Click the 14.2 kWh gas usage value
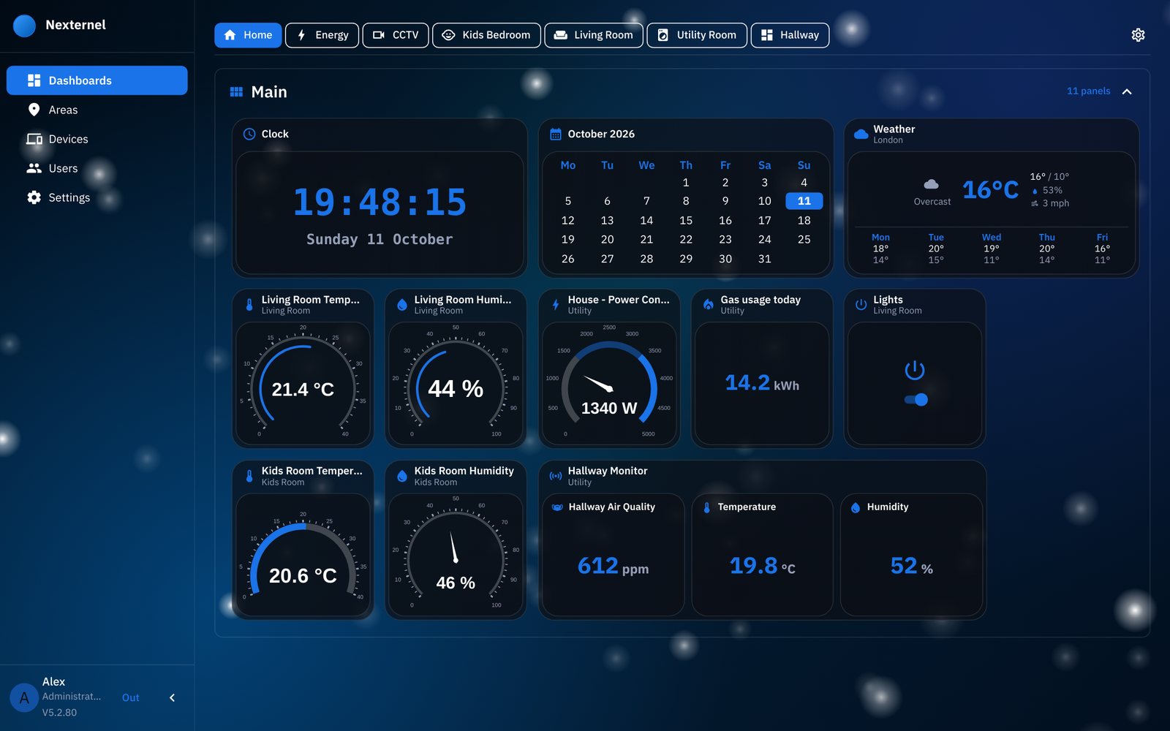The width and height of the screenshot is (1170, 731). click(x=762, y=383)
